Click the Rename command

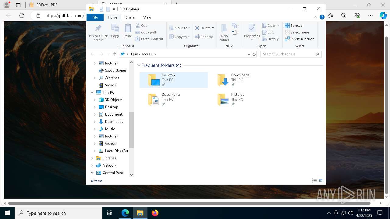(x=204, y=37)
